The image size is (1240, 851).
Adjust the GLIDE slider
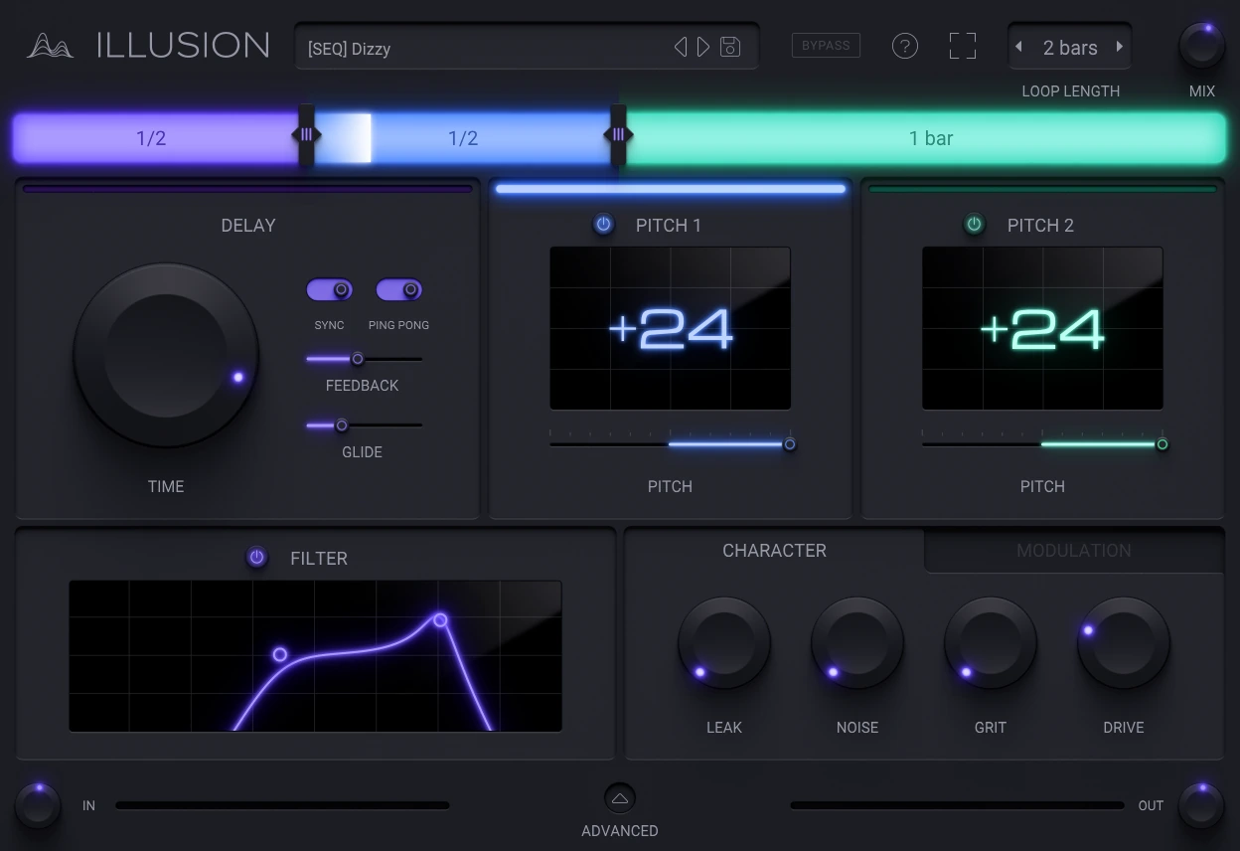364,425
